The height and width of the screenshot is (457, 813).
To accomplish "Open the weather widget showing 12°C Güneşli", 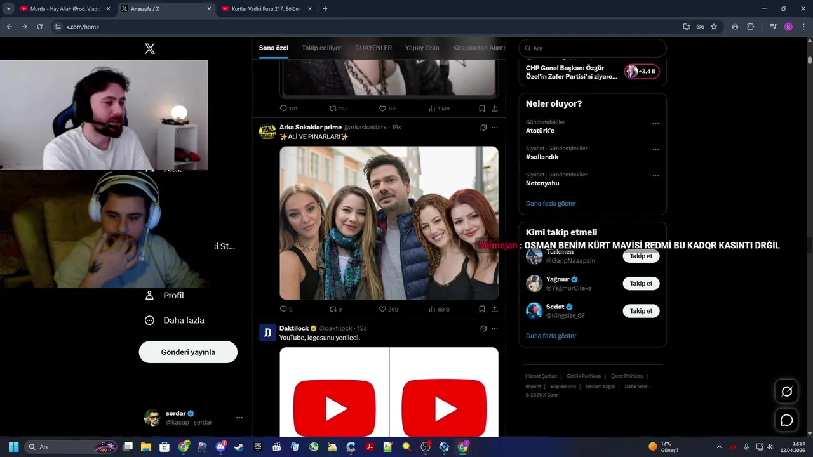I will [x=663, y=447].
